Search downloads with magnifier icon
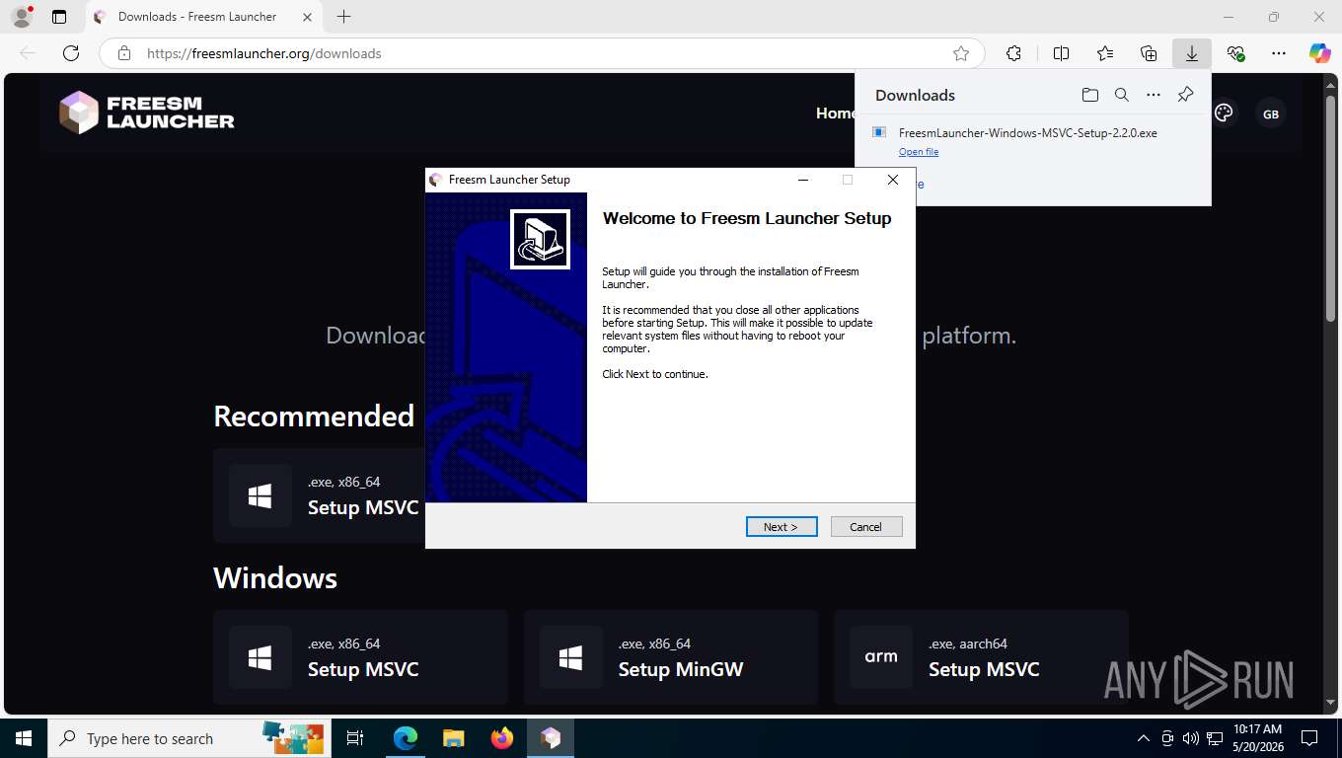Screen dimensions: 1342x758 point(1121,95)
